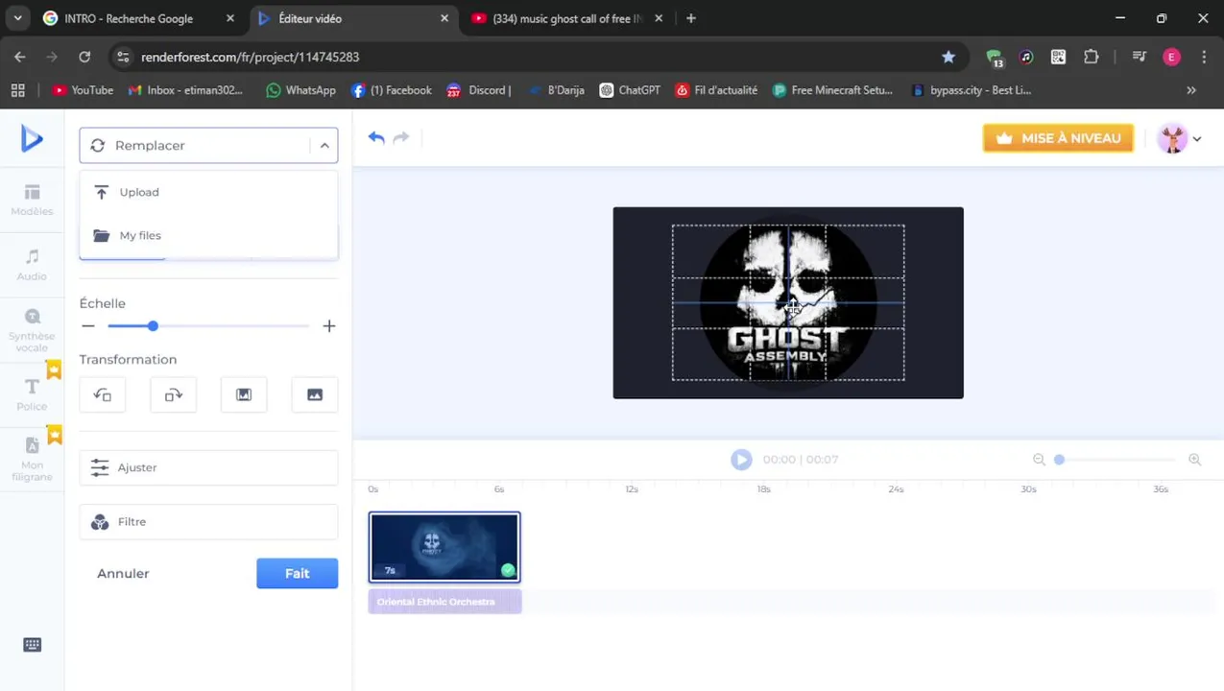Open the Discord bookmark
Image resolution: width=1224 pixels, height=691 pixels.
click(478, 90)
